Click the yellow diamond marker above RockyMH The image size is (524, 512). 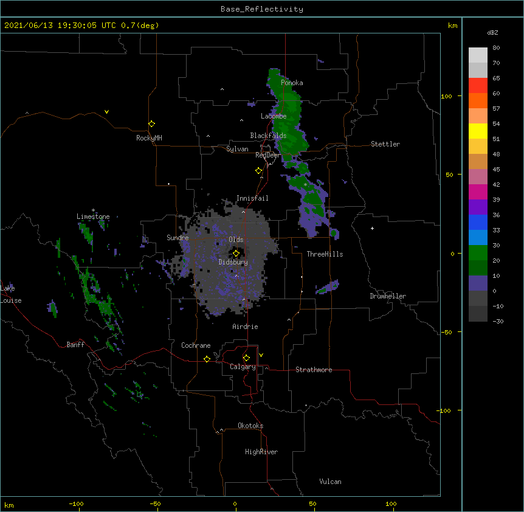pos(151,123)
